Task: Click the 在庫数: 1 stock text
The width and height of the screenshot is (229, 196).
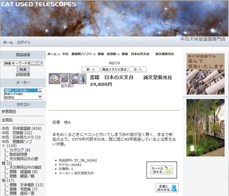Action: 66,169
